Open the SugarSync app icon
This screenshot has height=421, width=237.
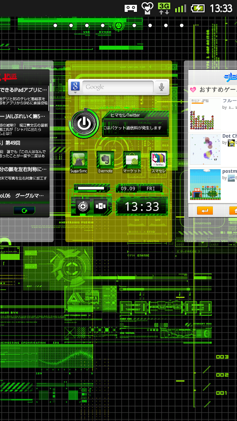pyautogui.click(x=79, y=162)
